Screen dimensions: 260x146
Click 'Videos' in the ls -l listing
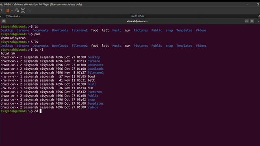[x=93, y=107]
